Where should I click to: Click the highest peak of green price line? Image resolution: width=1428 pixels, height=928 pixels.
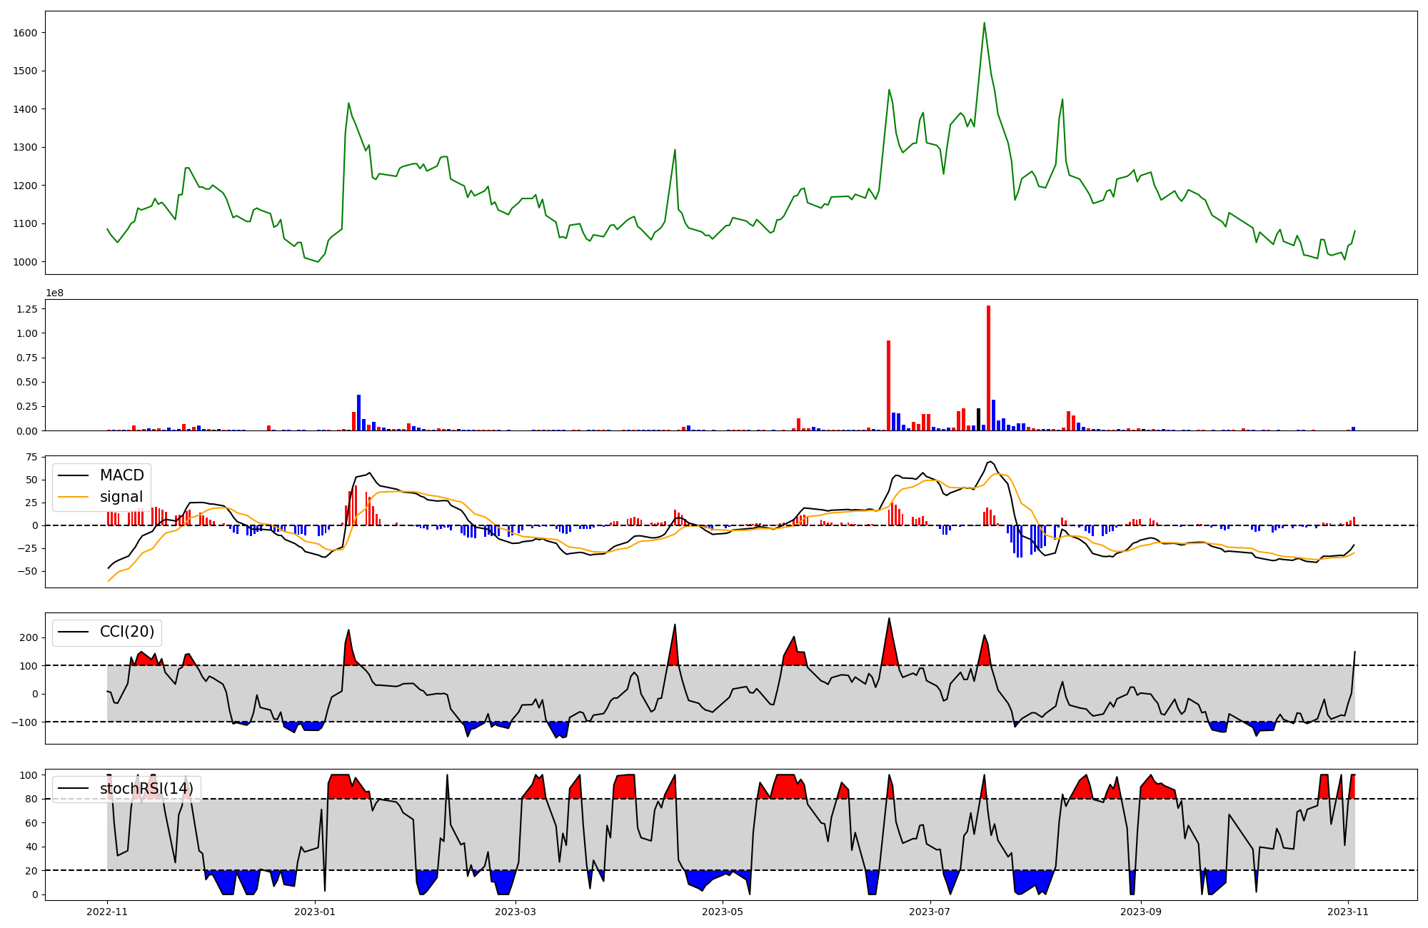(x=984, y=24)
